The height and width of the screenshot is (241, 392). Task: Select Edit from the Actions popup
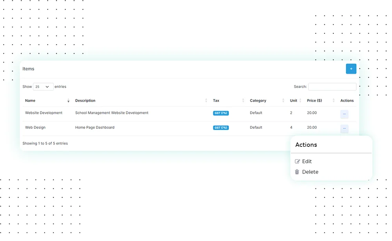click(307, 161)
